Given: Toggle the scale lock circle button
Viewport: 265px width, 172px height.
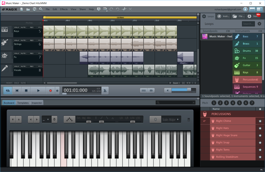Looking at the screenshot, I should click(x=155, y=119).
